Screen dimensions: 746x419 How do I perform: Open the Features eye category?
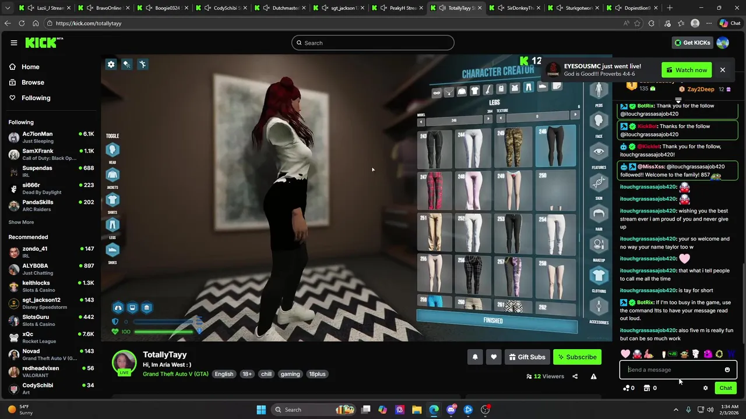click(x=599, y=152)
